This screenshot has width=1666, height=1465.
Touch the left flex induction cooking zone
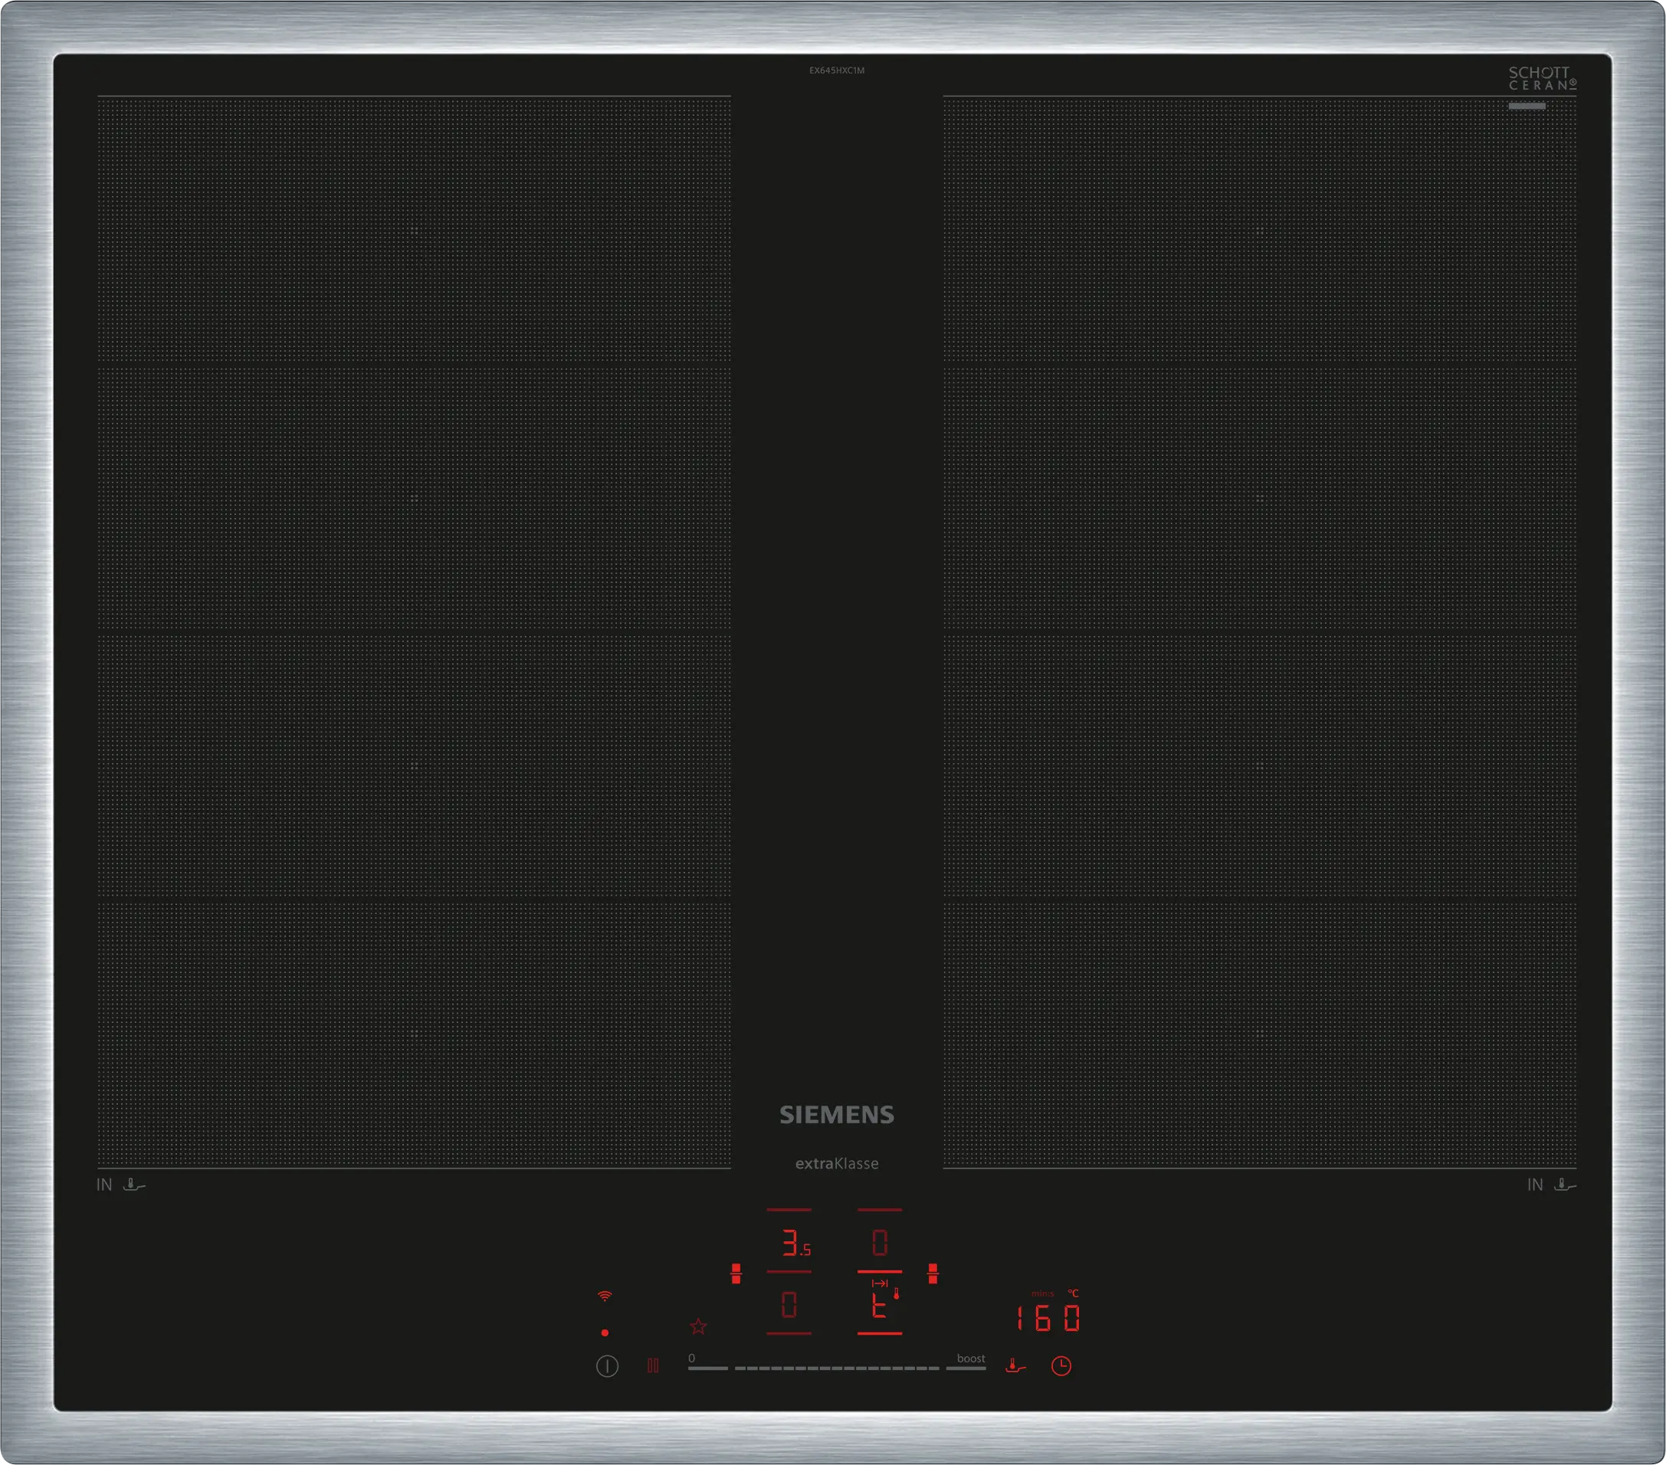(x=414, y=632)
